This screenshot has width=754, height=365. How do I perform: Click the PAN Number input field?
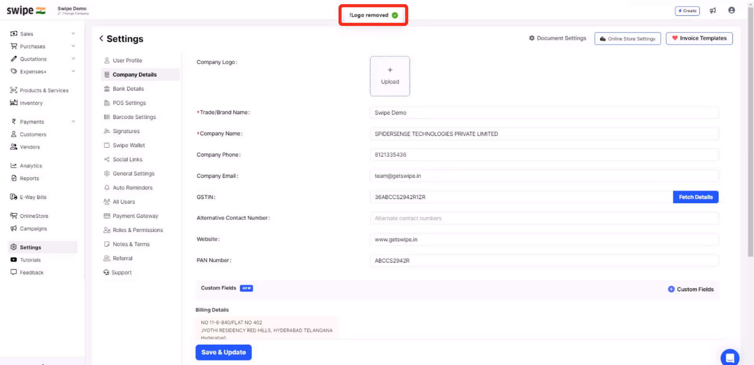point(544,261)
